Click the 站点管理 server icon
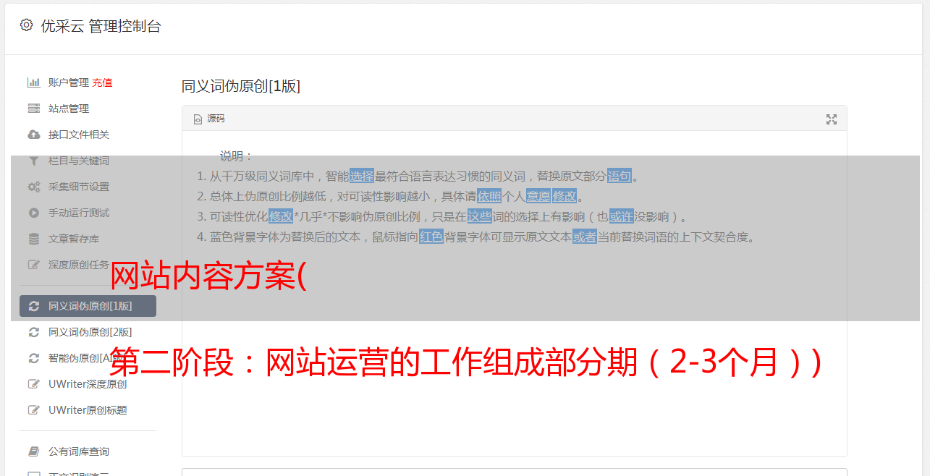The width and height of the screenshot is (930, 476). point(33,109)
